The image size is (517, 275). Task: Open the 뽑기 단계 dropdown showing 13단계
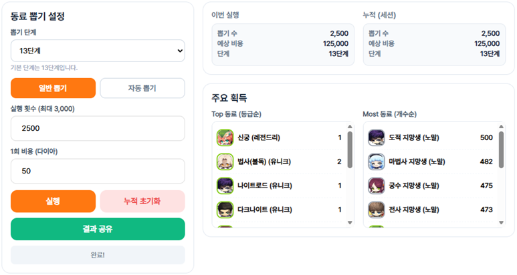pyautogui.click(x=98, y=51)
